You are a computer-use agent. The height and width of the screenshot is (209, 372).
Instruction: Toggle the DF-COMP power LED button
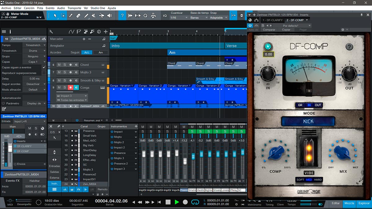tap(268, 47)
